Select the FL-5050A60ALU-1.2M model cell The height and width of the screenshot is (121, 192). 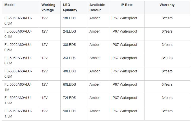pyautogui.click(x=18, y=100)
